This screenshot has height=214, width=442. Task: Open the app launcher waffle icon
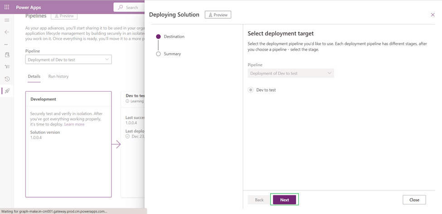[x=7, y=7]
